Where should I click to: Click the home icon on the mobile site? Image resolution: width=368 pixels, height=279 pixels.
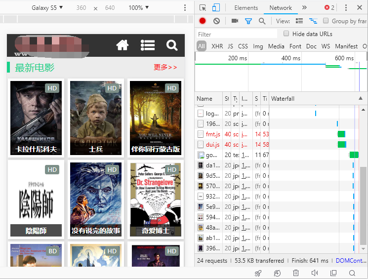click(x=123, y=45)
